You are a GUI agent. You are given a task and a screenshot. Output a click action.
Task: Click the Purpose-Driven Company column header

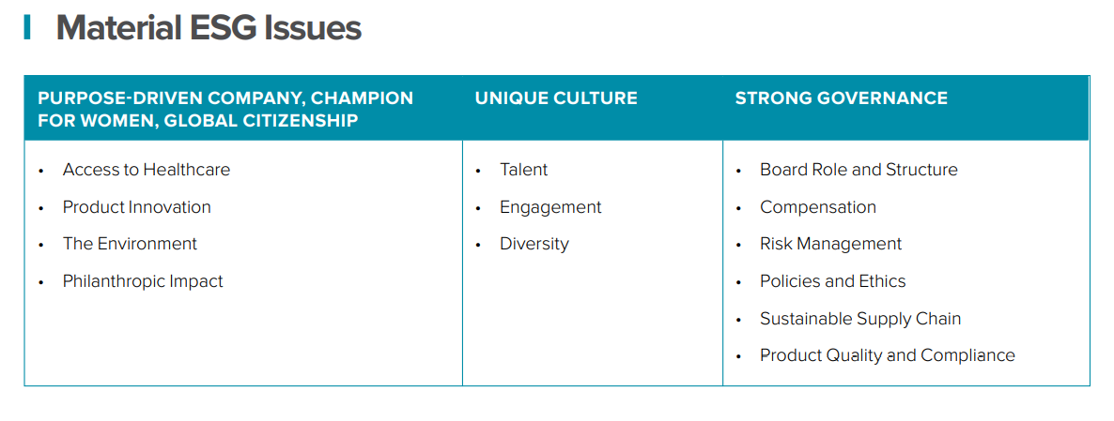225,109
